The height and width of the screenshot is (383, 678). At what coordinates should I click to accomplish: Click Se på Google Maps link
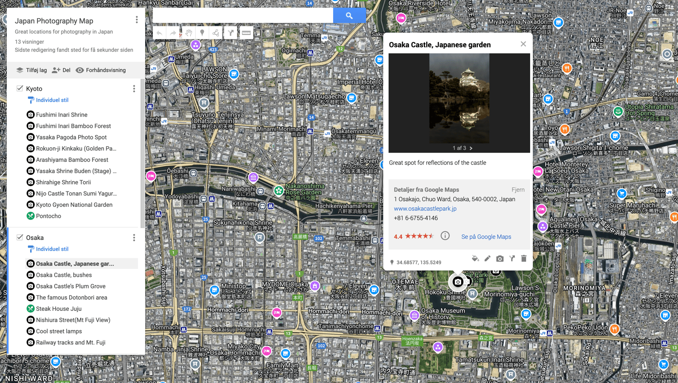point(486,237)
